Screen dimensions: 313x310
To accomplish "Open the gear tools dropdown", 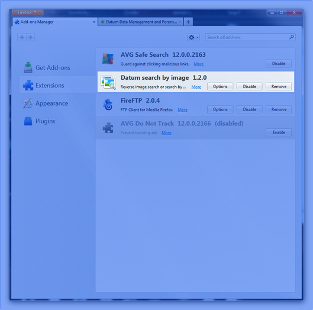I will tap(193, 37).
